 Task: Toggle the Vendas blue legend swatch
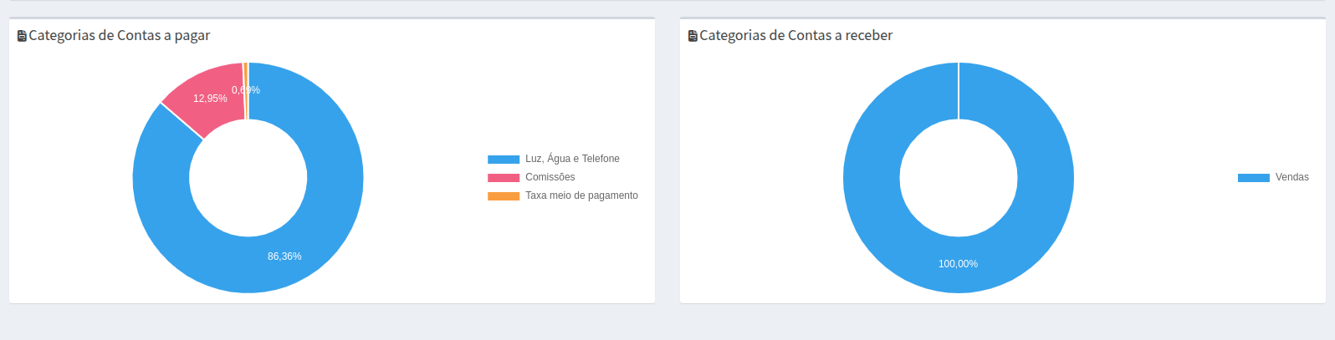[1253, 178]
